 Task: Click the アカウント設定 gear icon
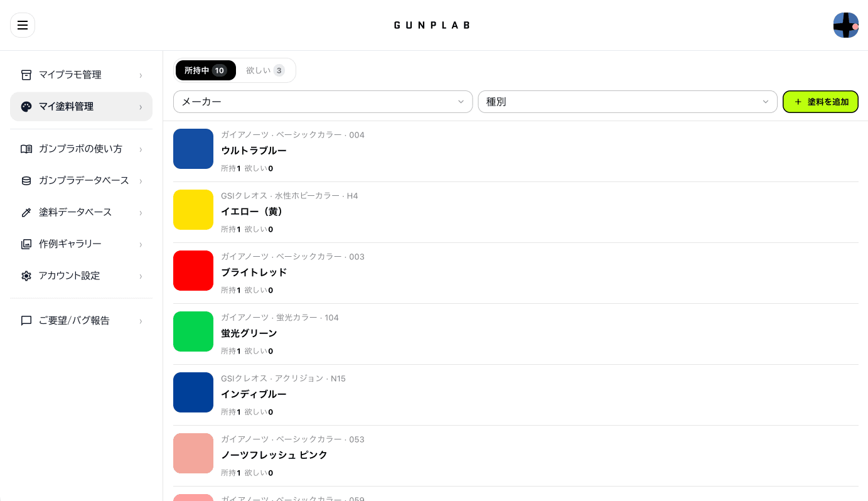coord(26,276)
